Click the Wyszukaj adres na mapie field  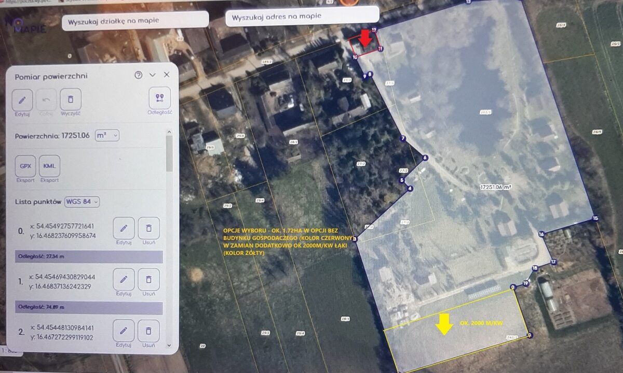[x=302, y=17]
